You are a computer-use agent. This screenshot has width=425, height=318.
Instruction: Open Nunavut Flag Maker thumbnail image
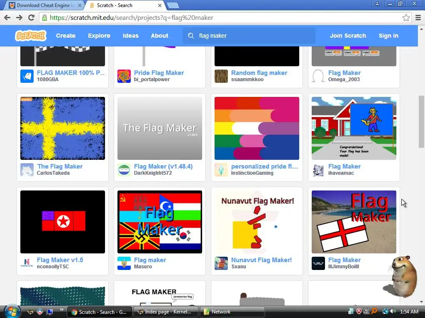pos(256,222)
